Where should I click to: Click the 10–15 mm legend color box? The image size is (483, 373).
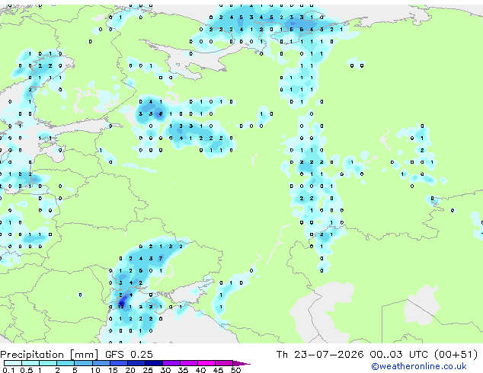[x=101, y=363]
